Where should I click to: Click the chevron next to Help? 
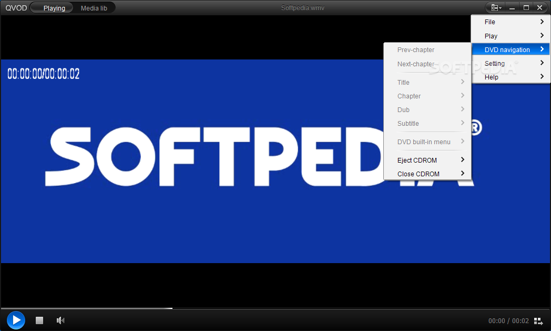(542, 76)
